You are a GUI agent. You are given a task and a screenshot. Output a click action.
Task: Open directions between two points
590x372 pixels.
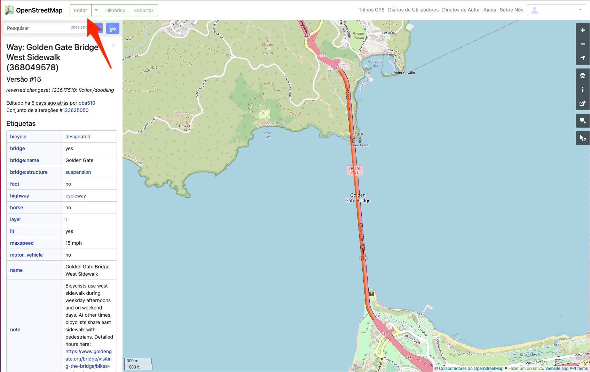[x=113, y=28]
